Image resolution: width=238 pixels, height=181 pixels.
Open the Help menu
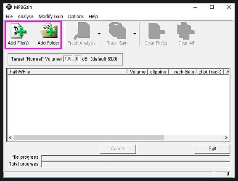pos(93,16)
